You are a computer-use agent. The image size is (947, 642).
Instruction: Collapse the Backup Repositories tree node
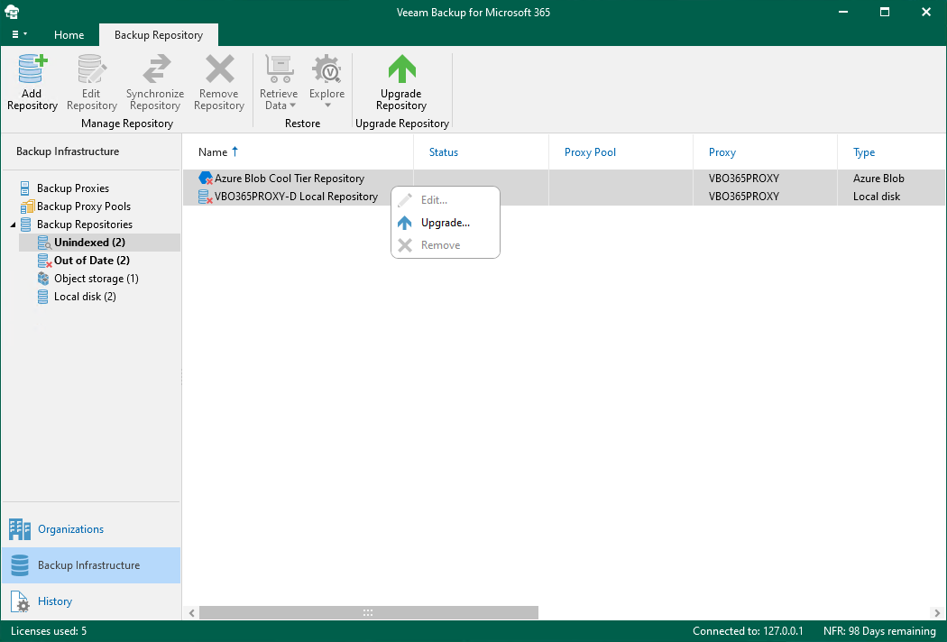(x=13, y=225)
